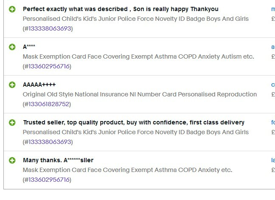Click "Mask Exemption Card" title ending "Anxiety etc."
The width and height of the screenshot is (275, 200).
[x=127, y=170]
